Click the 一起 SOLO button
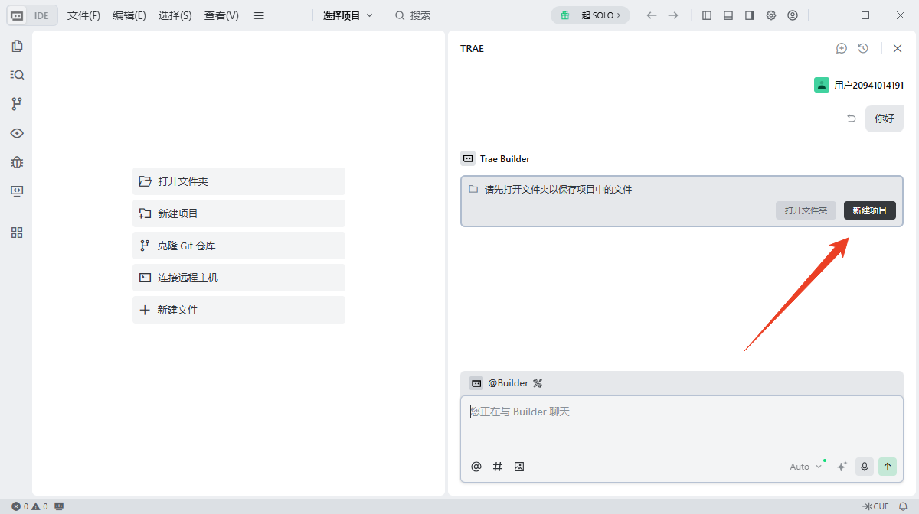Image resolution: width=919 pixels, height=514 pixels. click(x=590, y=15)
